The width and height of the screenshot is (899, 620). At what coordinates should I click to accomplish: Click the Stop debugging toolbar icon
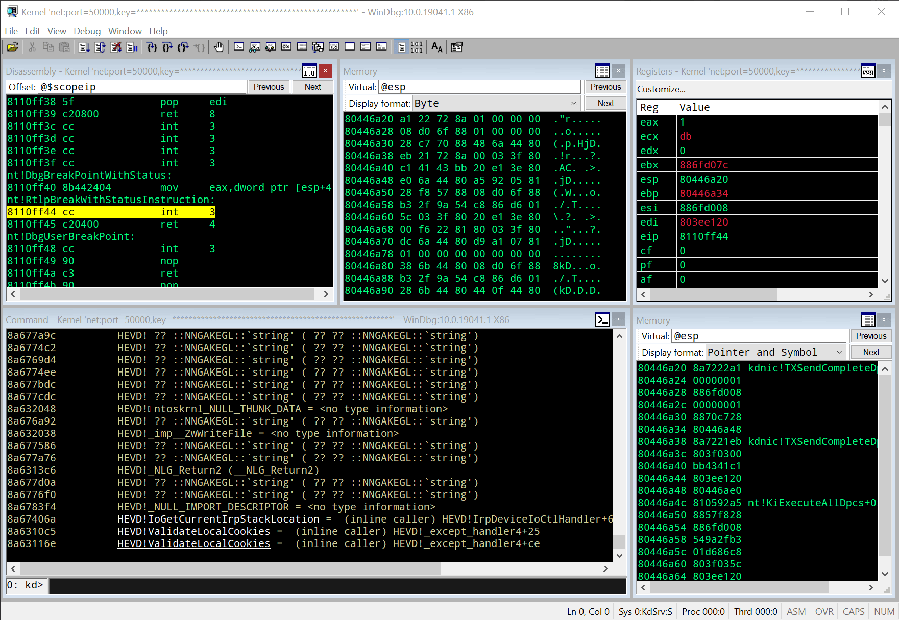(x=116, y=47)
